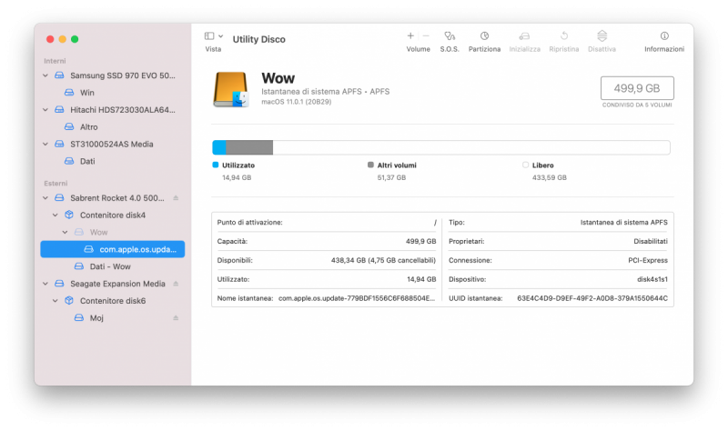Select ST31000524AS Media disk
Image resolution: width=728 pixels, height=431 pixels.
pyautogui.click(x=111, y=144)
